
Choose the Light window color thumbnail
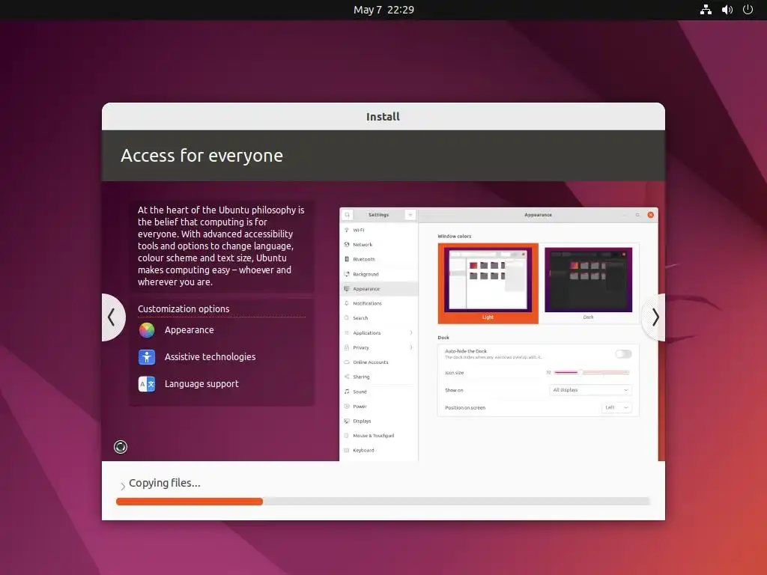(488, 283)
